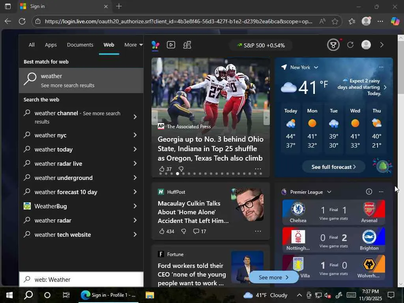
Task: Switch to the All search tab
Action: 32,45
